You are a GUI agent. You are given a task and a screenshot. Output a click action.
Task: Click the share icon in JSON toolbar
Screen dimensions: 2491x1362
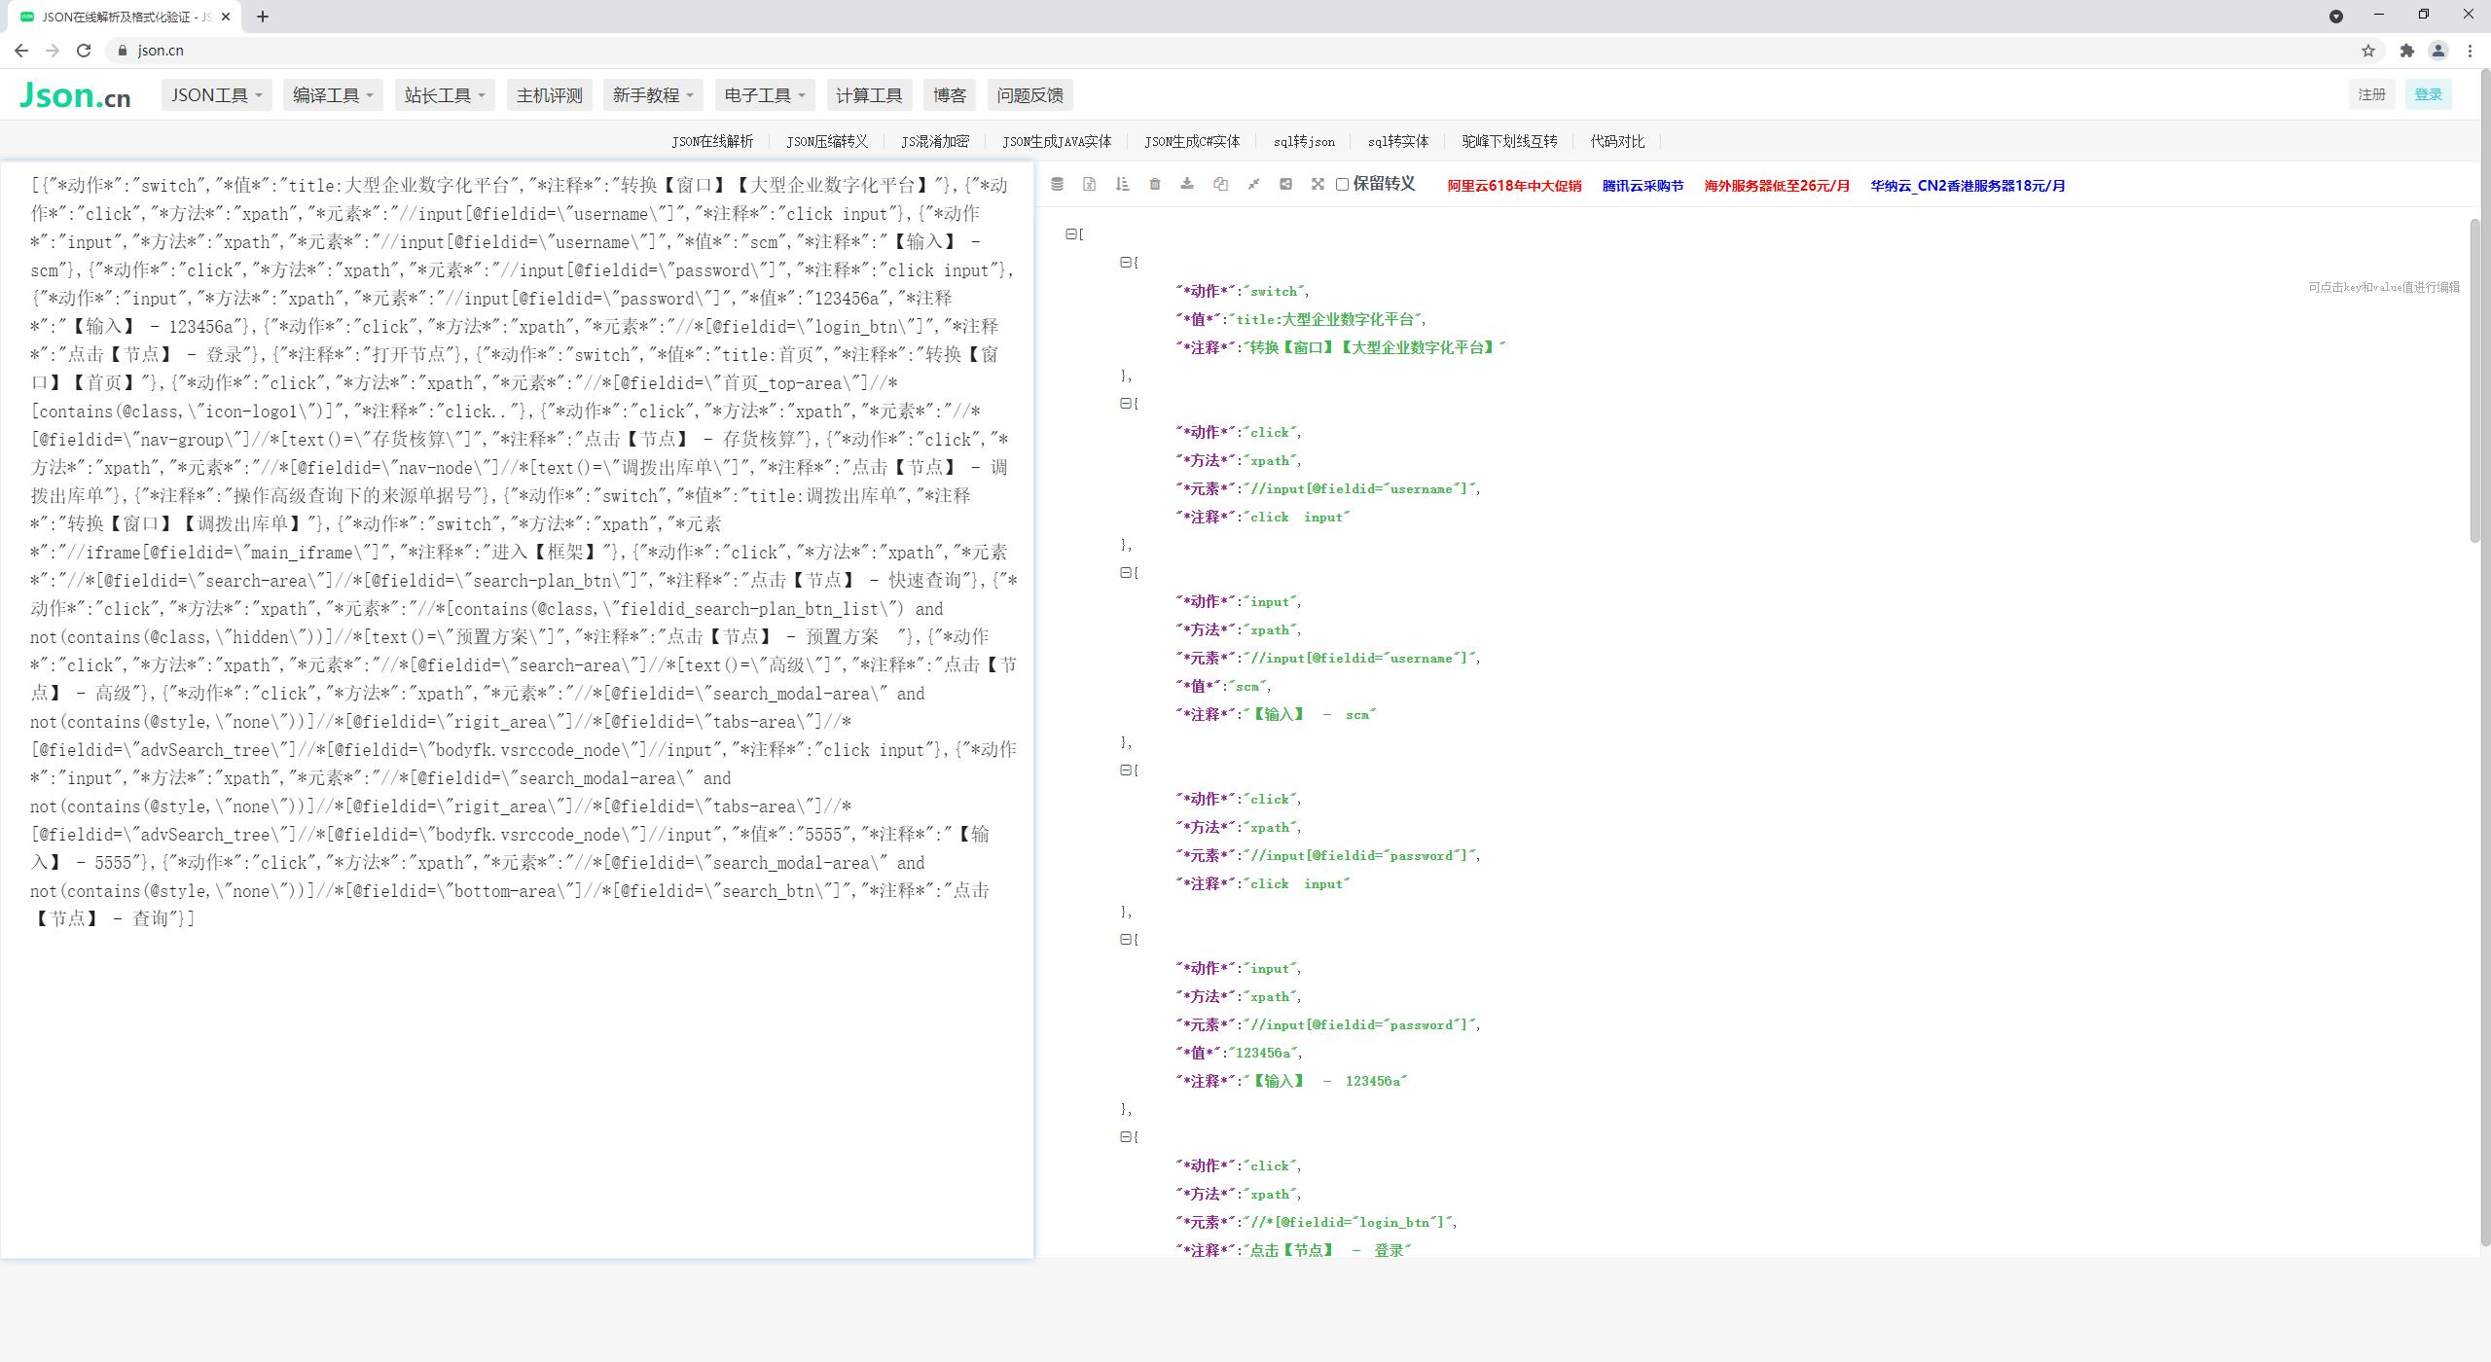coord(1285,184)
